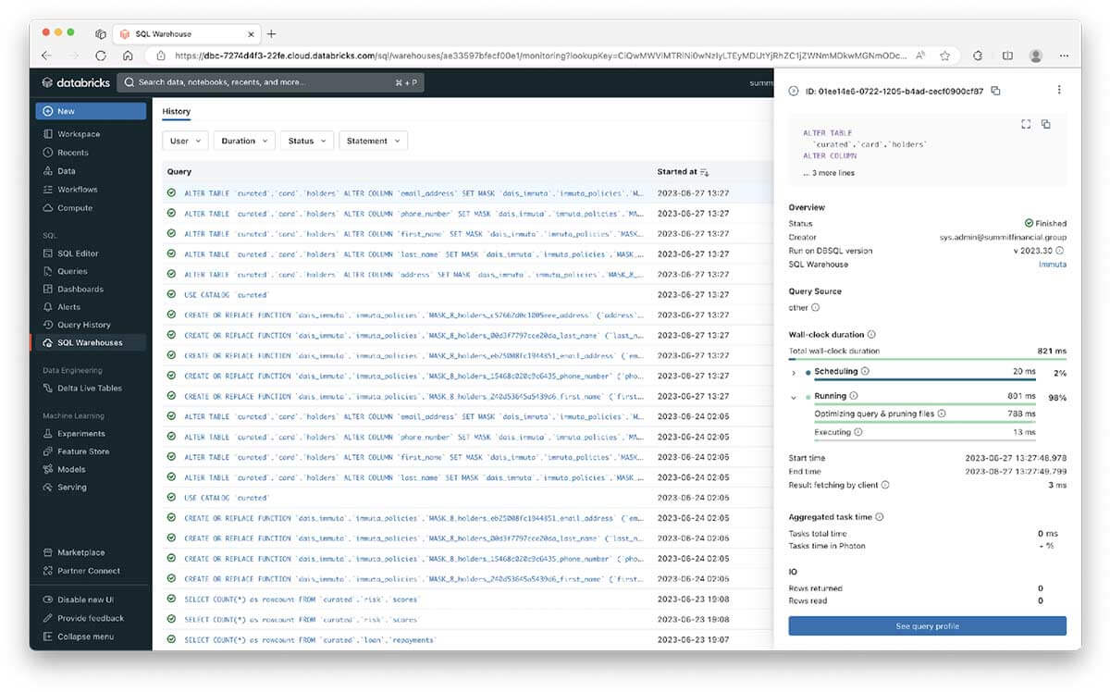Open Marketplace in the sidebar
The height and width of the screenshot is (692, 1110).
(80, 552)
